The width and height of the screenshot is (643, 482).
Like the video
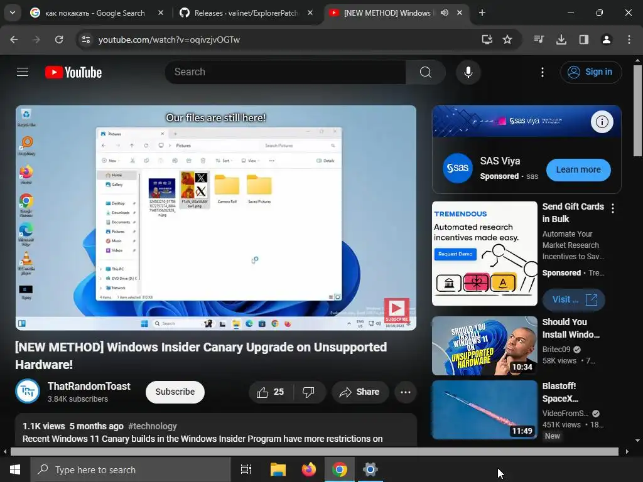271,392
